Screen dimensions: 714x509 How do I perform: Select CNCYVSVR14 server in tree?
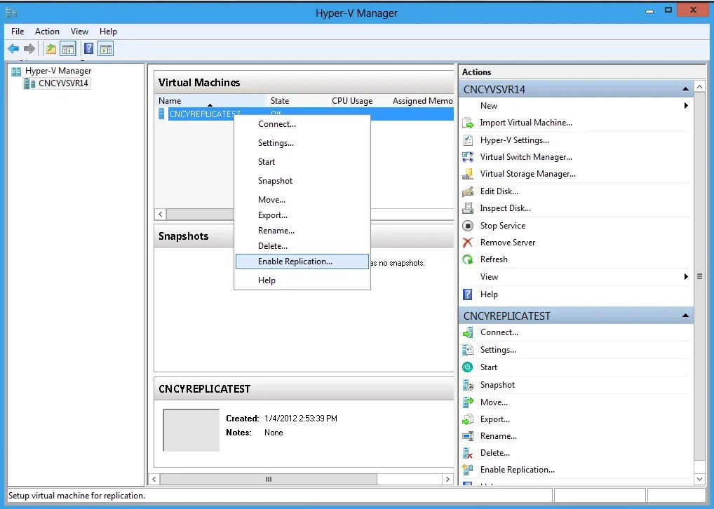click(63, 83)
